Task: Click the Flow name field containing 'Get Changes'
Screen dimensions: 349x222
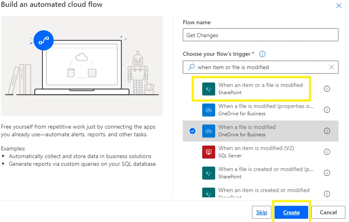Action: click(x=260, y=35)
